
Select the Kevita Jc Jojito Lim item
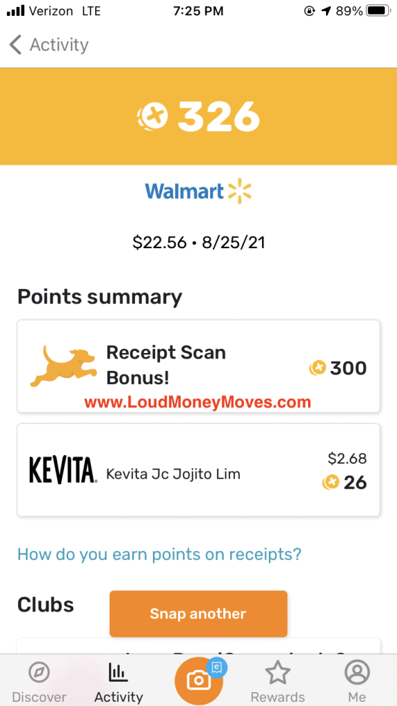click(198, 470)
